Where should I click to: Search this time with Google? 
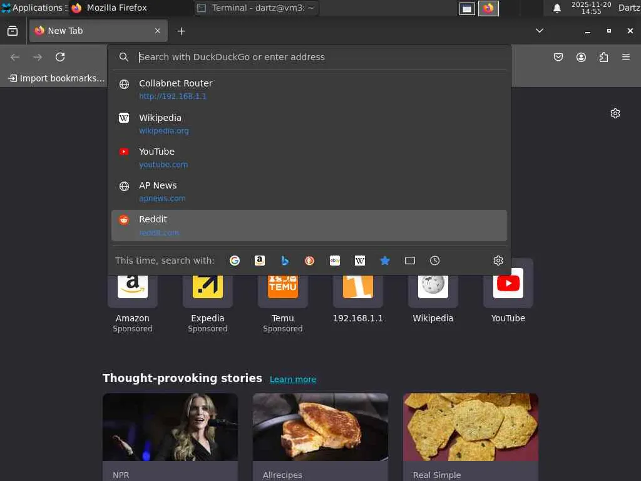coord(235,261)
